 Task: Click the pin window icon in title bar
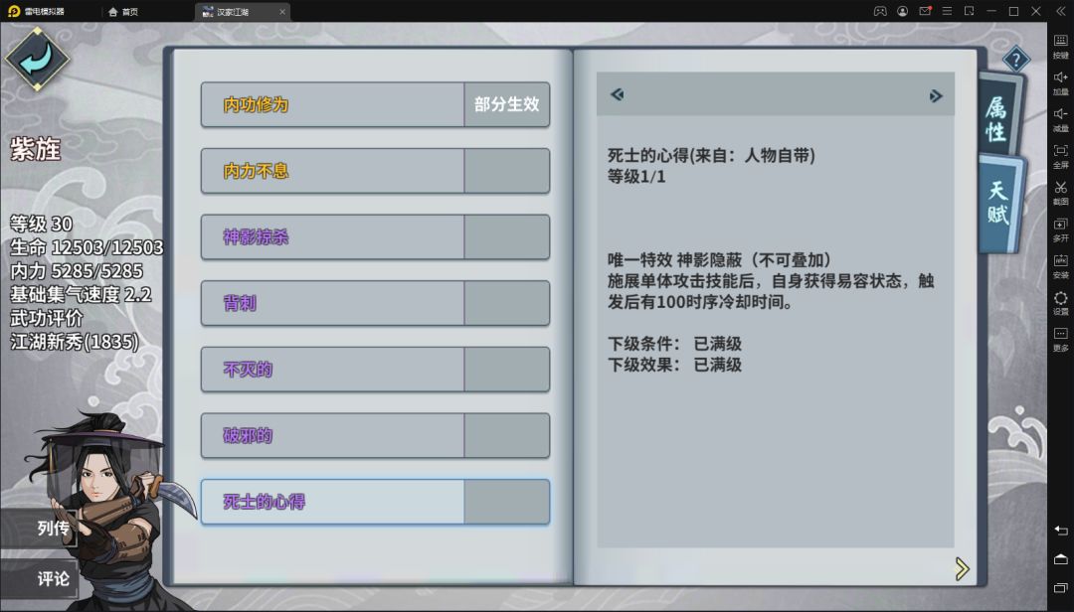969,11
